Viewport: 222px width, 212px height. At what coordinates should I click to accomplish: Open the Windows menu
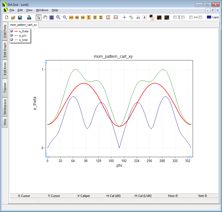tap(42, 10)
